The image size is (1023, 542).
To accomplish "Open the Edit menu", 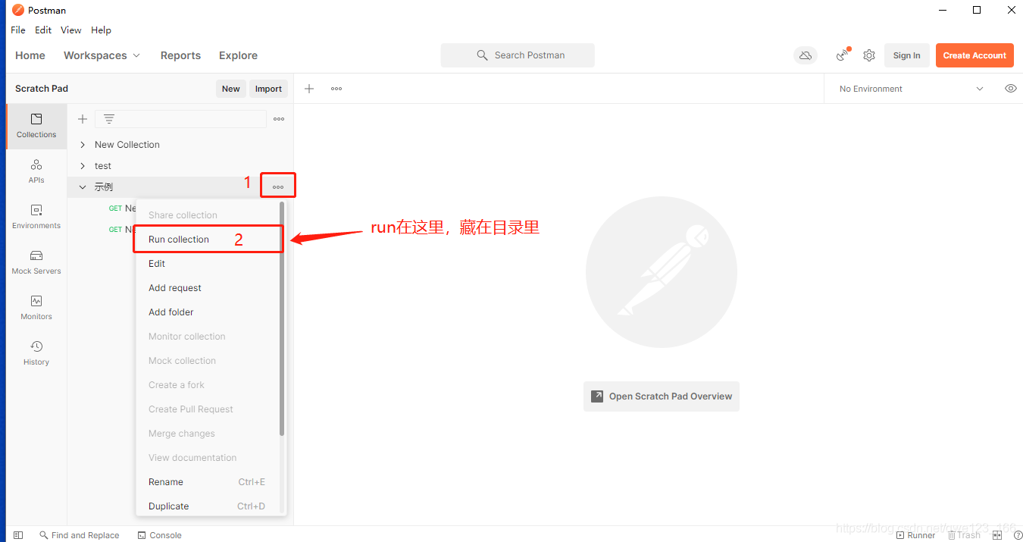I will pyautogui.click(x=43, y=30).
